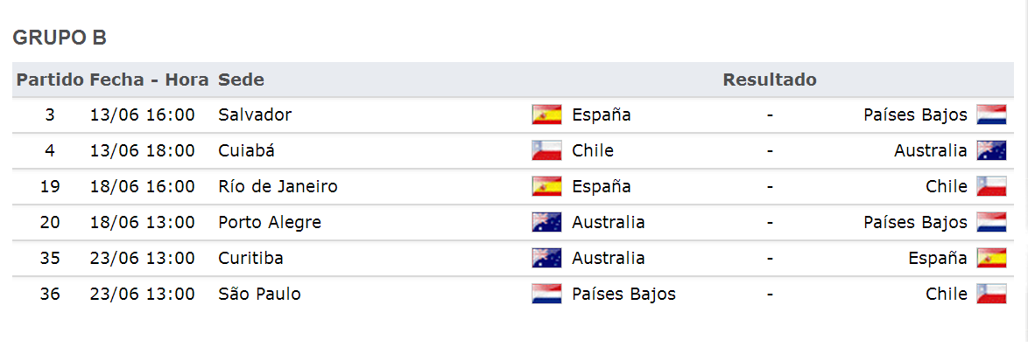
Task: Click the São Paulo venue name
Action: click(259, 294)
